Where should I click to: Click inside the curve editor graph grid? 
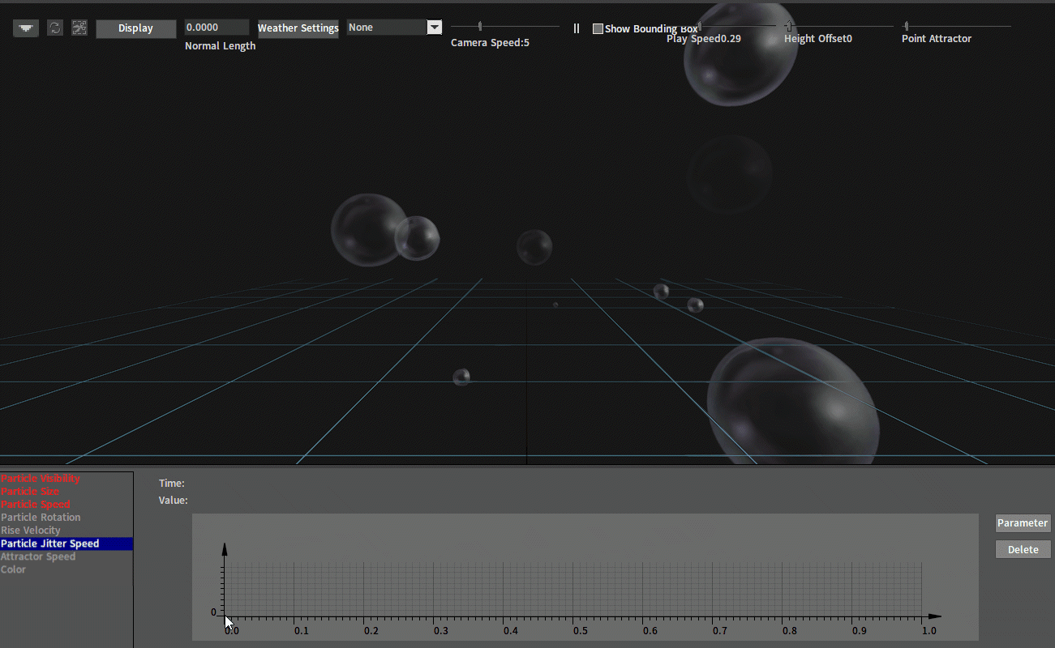point(573,589)
